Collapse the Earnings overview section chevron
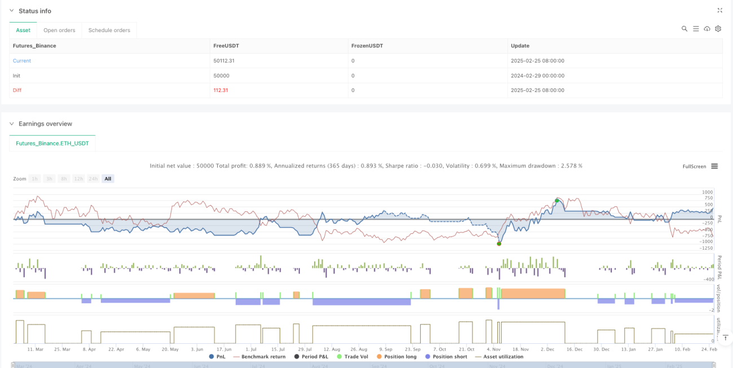733x368 pixels. [x=11, y=123]
